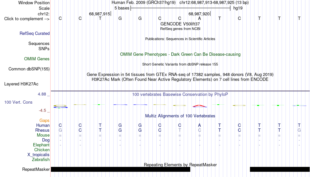Open the Common dbSNP(155) track label

(x=29, y=69)
